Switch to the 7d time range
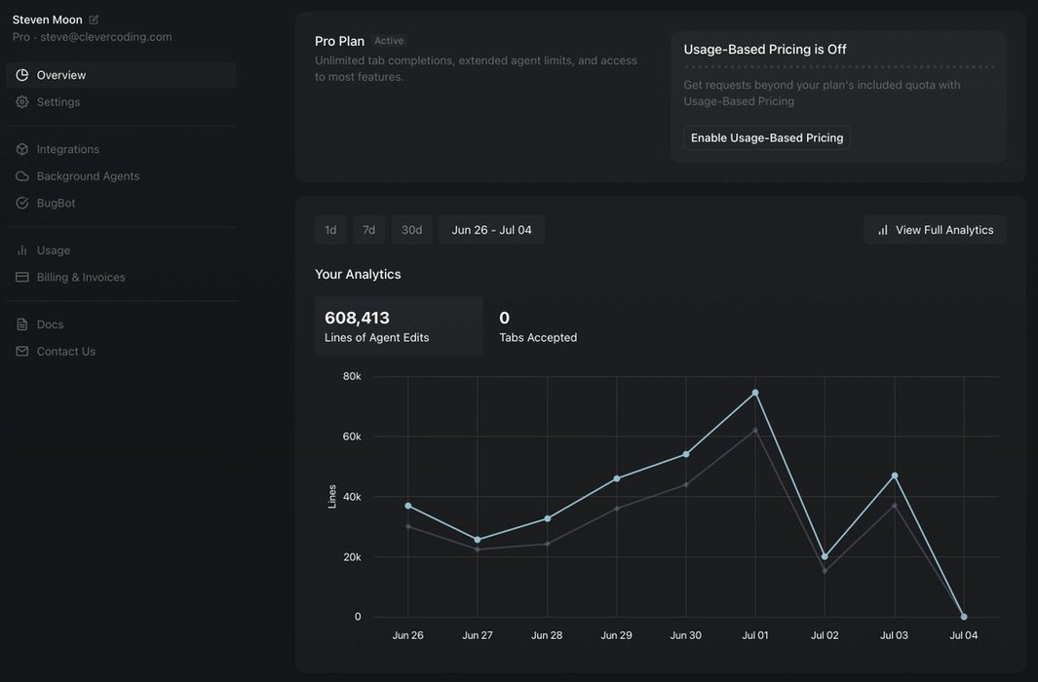Screen dimensions: 1038x682 pos(368,230)
